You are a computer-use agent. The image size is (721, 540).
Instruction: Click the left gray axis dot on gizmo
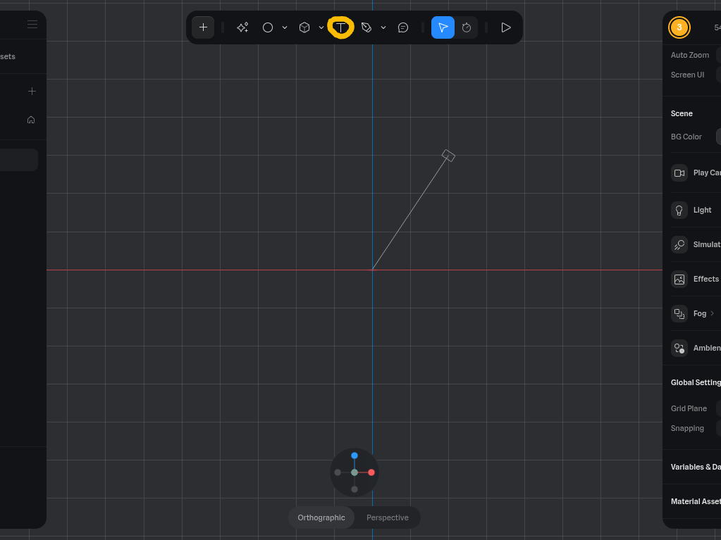338,472
